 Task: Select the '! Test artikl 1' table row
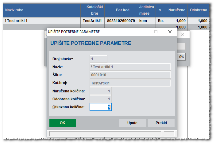tap(41, 21)
